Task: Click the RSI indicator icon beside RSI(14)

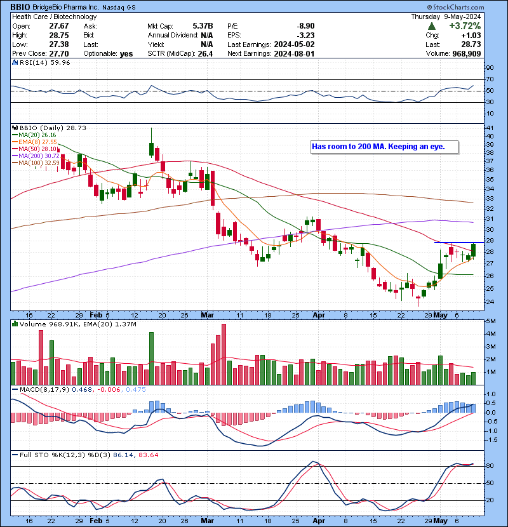Action: [15, 62]
